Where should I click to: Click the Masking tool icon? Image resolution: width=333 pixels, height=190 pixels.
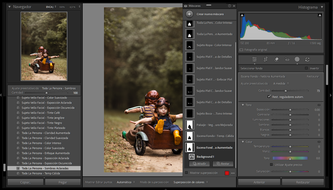pos(297,59)
